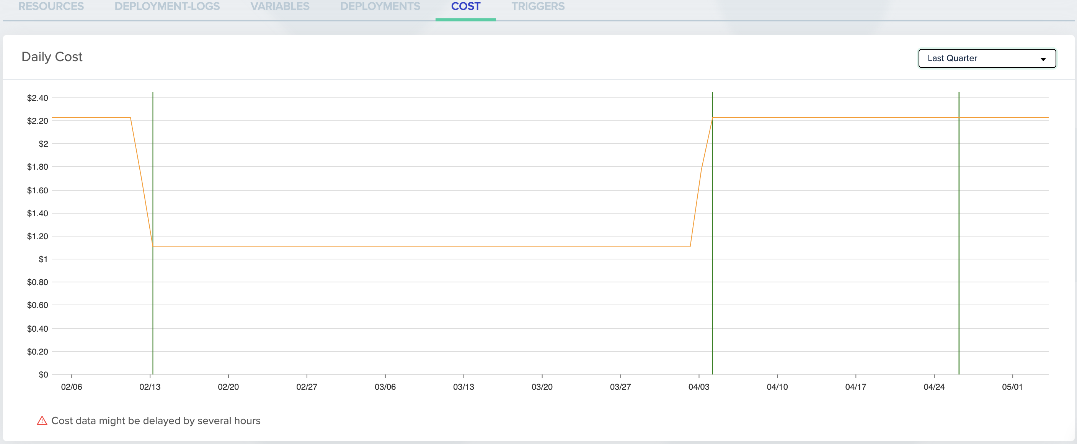Viewport: 1077px width, 444px height.
Task: Click the green deployment marker after 04/24
Action: point(959,233)
